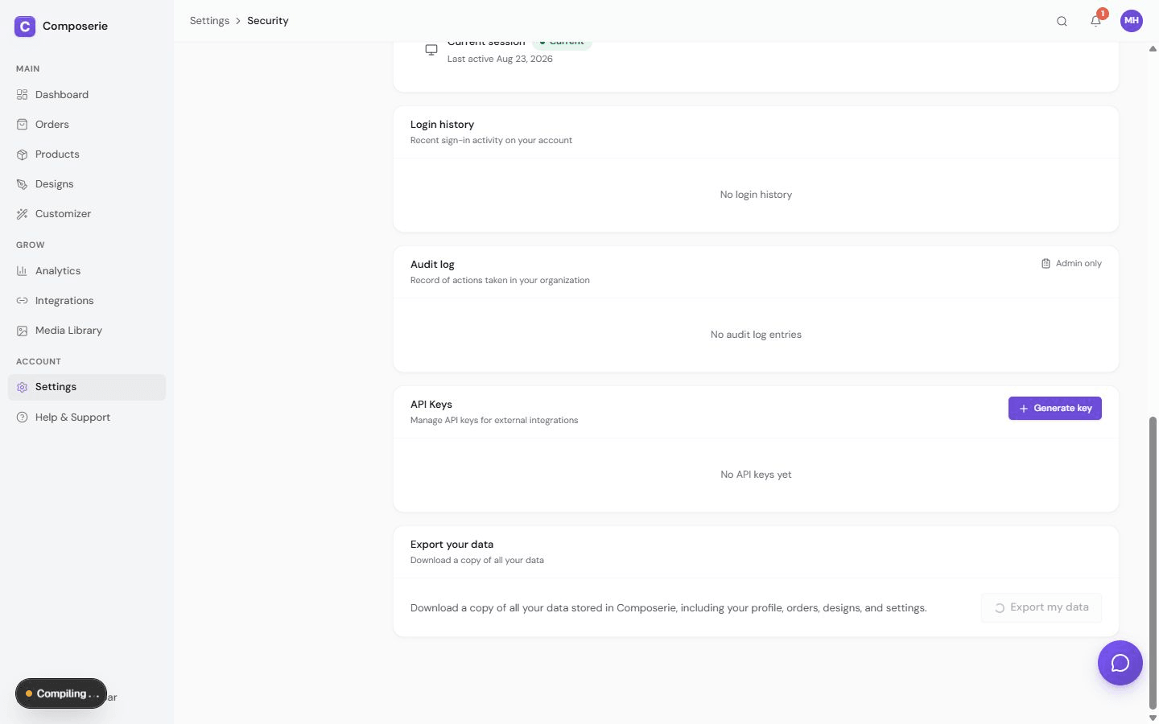Screen dimensions: 1159x724
Task: Select Customizer menu item
Action: pyautogui.click(x=87, y=214)
